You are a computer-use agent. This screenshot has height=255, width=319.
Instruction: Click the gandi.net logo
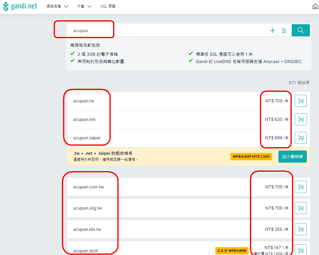click(x=20, y=6)
